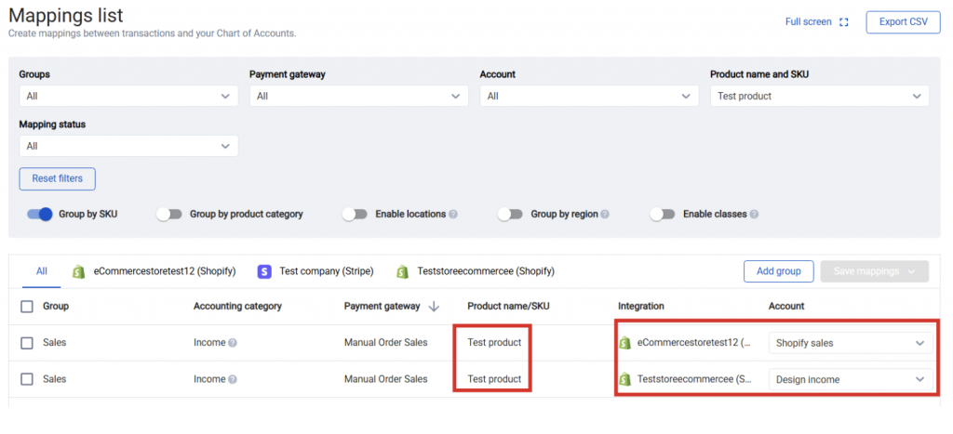The image size is (953, 434).
Task: Switch to eCommercestoretest12 (Shopify) tab
Action: click(154, 271)
